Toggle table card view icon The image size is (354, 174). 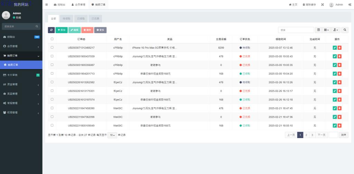click(x=319, y=30)
